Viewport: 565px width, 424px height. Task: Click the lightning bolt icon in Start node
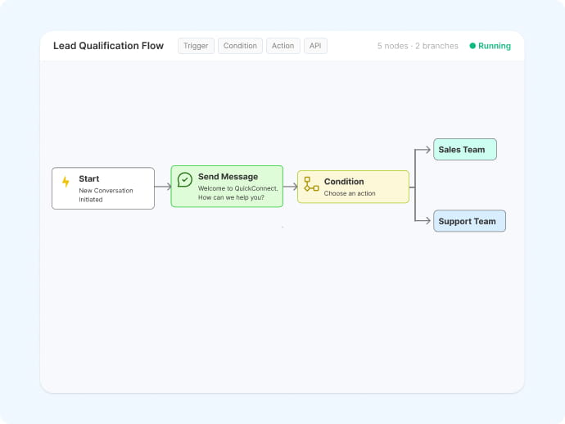coord(66,182)
